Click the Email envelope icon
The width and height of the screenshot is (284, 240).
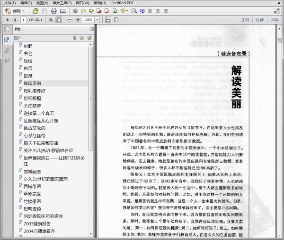[63, 11]
